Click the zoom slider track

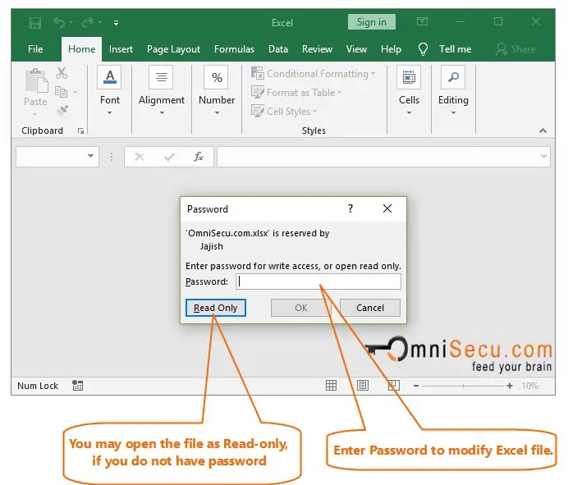pos(463,387)
